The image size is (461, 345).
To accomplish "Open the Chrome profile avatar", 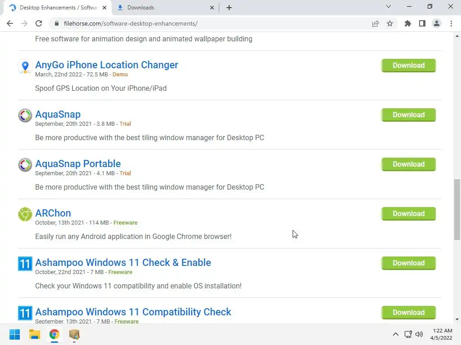I will [437, 23].
